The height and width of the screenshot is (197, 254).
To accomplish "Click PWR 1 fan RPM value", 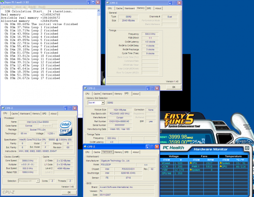I will click(210, 166).
